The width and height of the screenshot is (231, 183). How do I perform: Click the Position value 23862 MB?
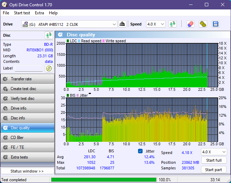tap(190, 162)
